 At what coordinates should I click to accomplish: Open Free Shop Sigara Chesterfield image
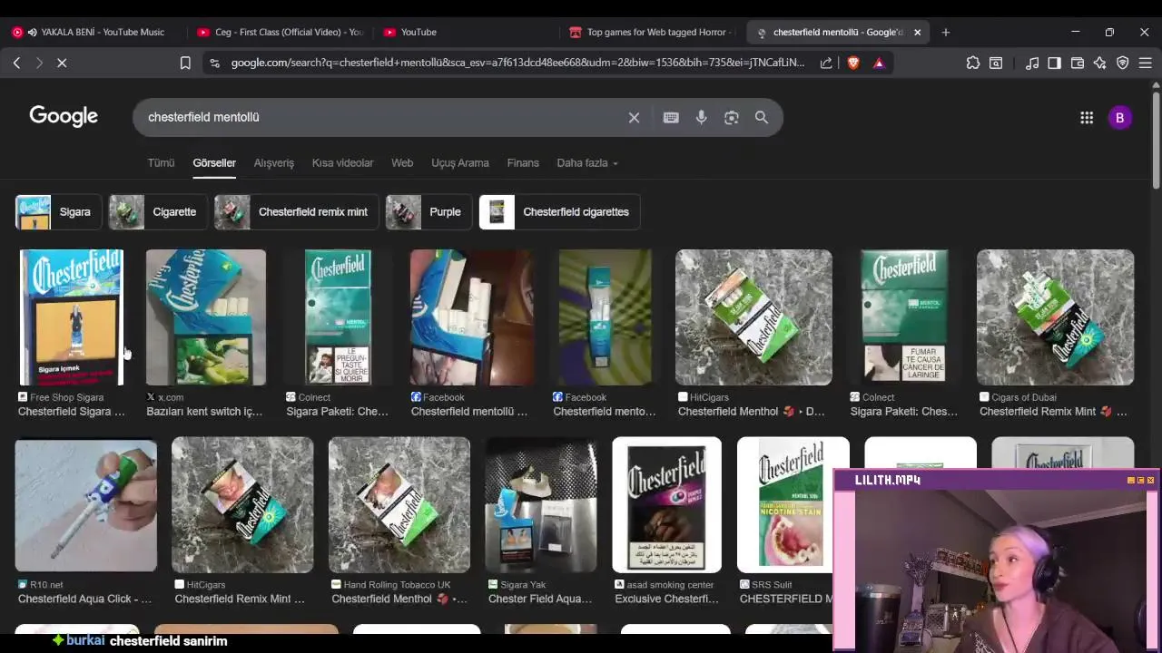click(x=72, y=317)
